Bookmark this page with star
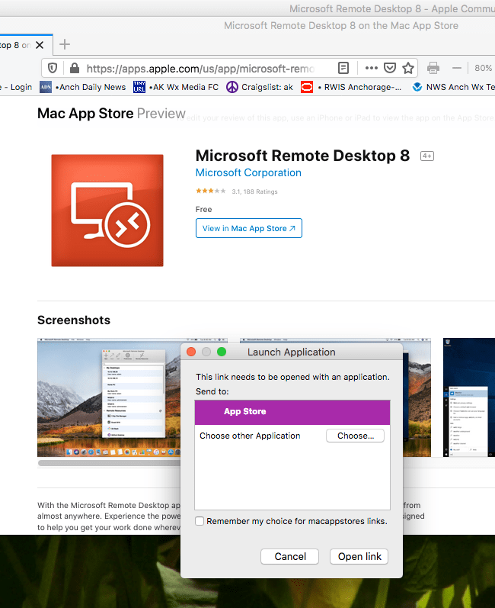 (x=408, y=68)
